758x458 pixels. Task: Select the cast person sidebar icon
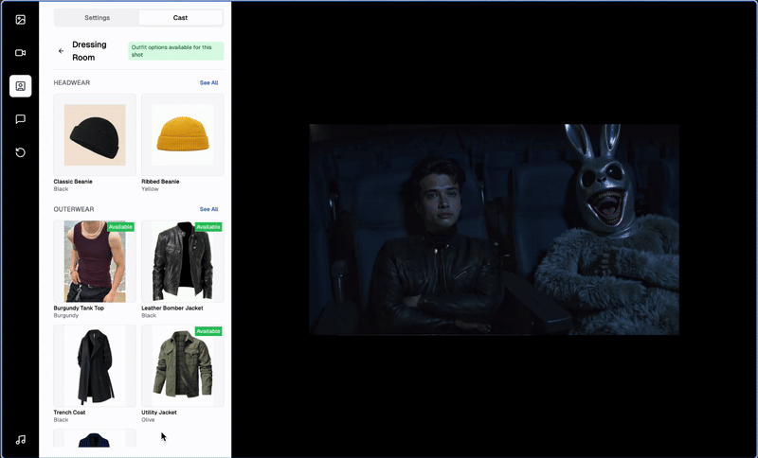pyautogui.click(x=20, y=86)
